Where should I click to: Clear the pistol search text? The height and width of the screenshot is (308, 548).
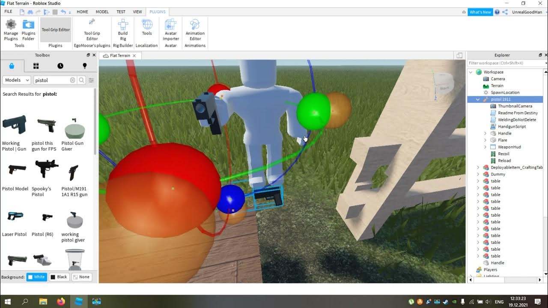tap(72, 80)
